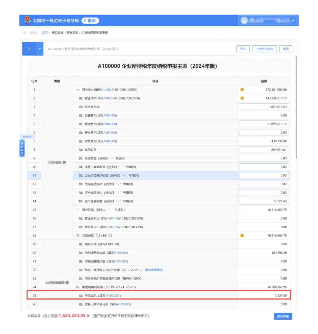
Task: Click the warning icon on row 18 利润总额
Action: 242,235
